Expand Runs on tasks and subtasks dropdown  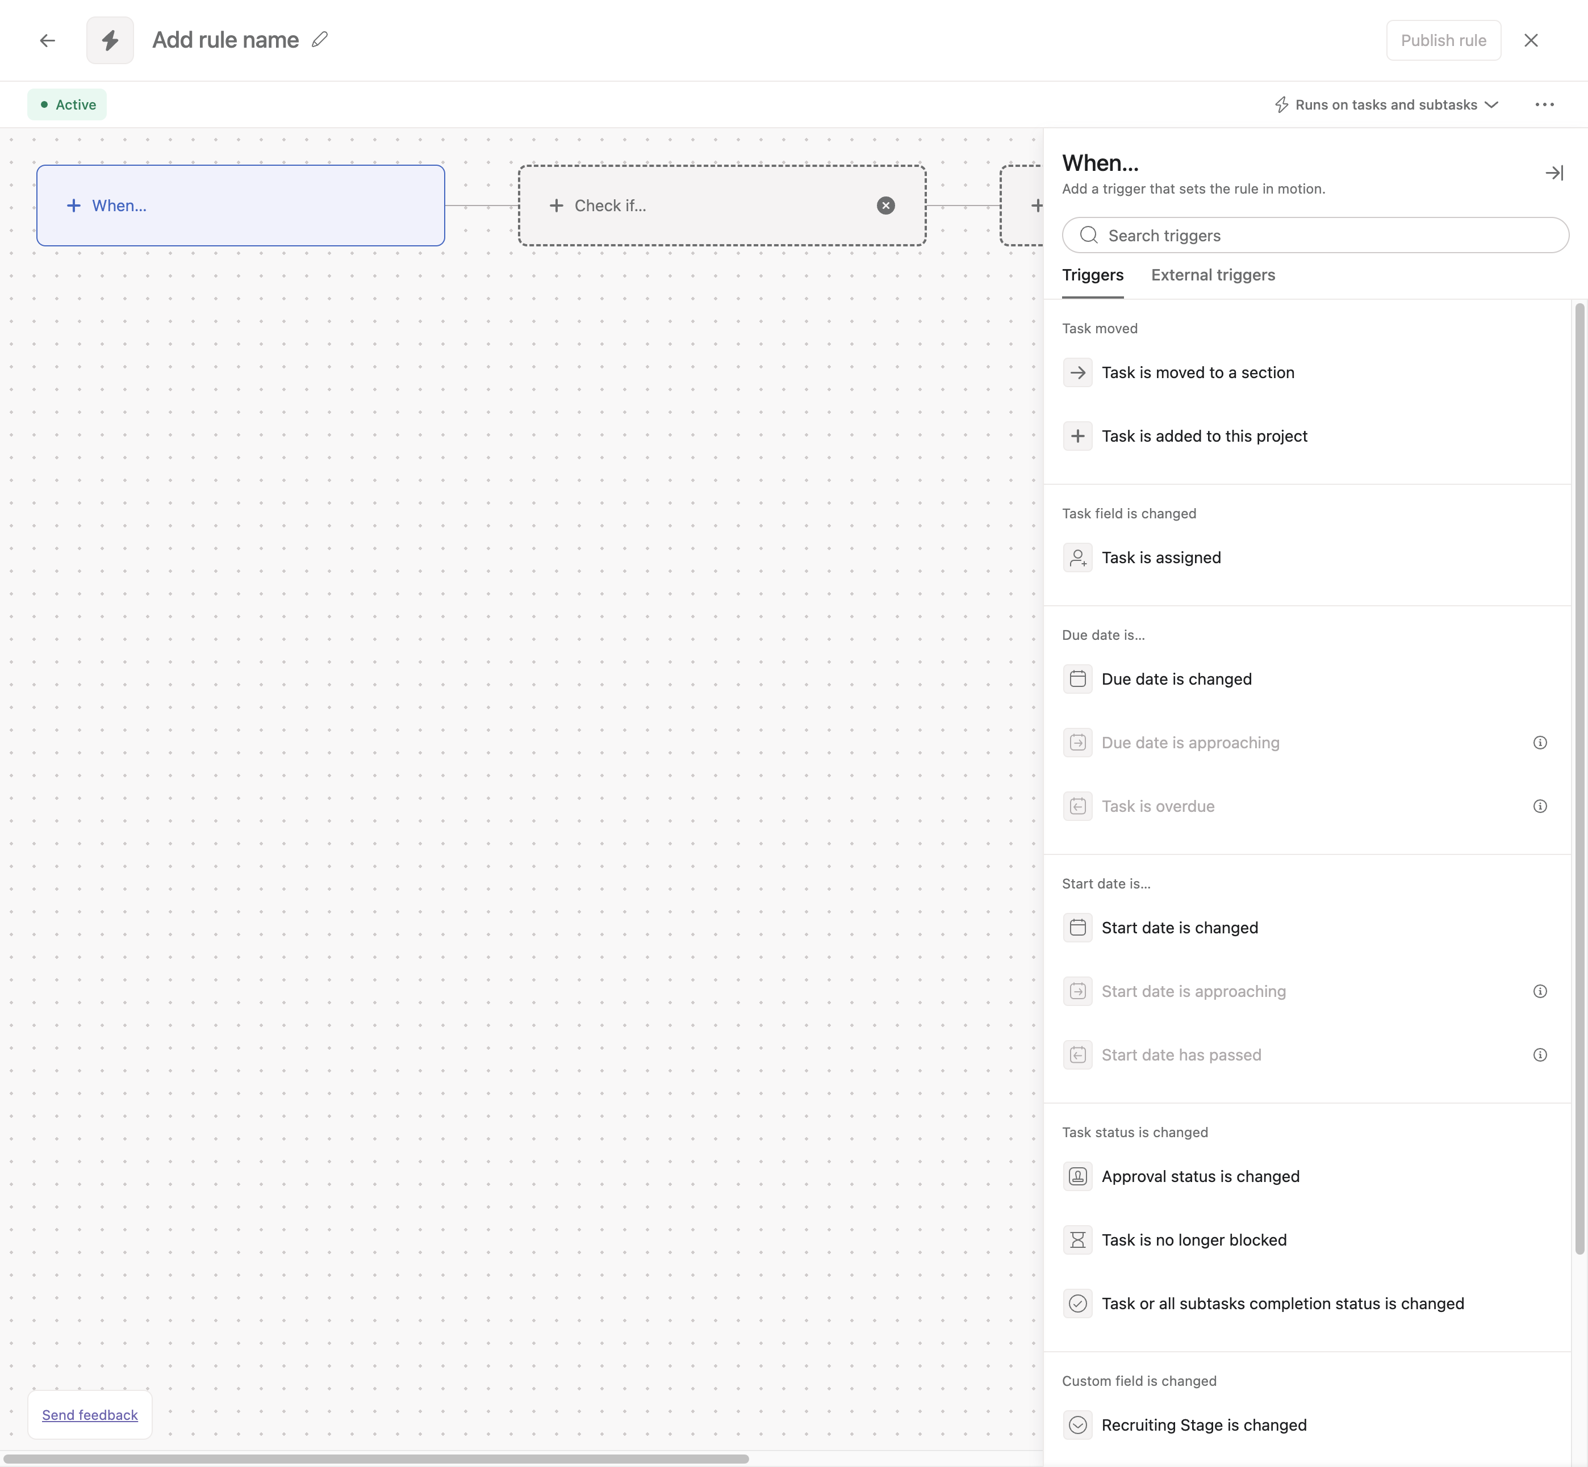(1386, 105)
